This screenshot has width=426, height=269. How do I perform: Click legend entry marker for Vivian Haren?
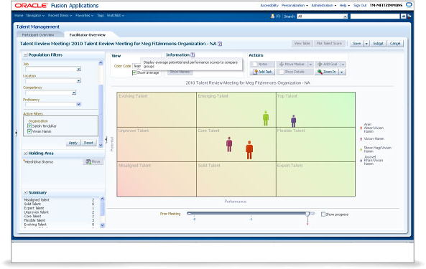coord(361,139)
